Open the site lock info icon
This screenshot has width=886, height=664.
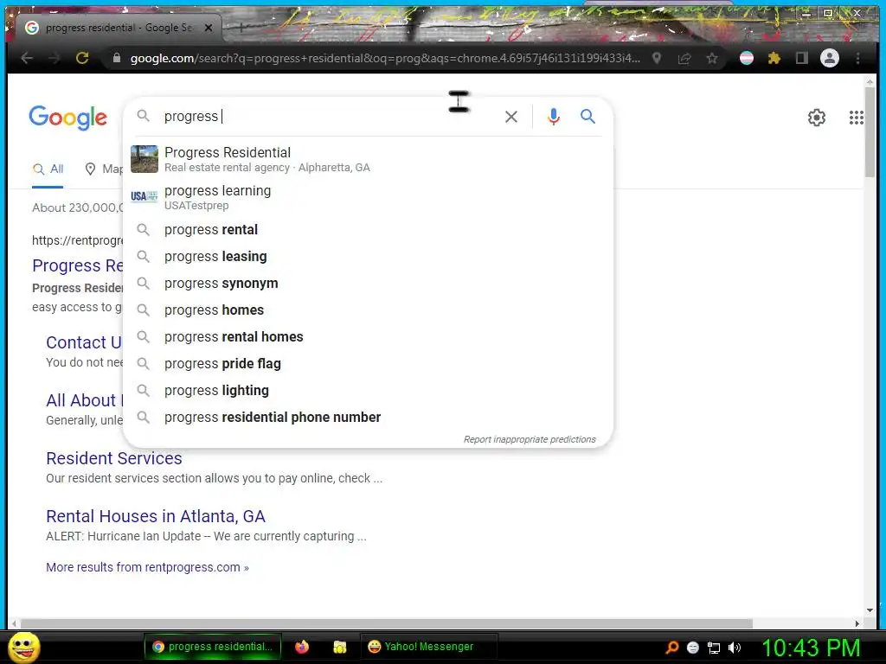pyautogui.click(x=117, y=58)
